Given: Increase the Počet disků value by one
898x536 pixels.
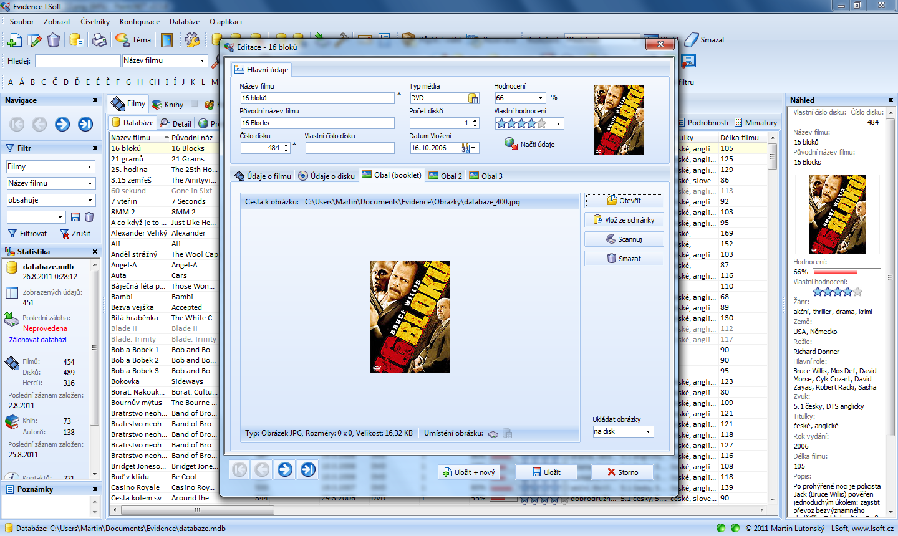Looking at the screenshot, I should [x=475, y=120].
